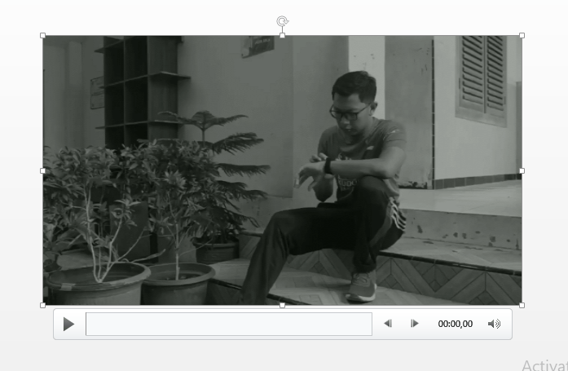Viewport: 568px width, 371px height.
Task: Click the 00:00,00 elapsed time display
Action: [x=455, y=324]
